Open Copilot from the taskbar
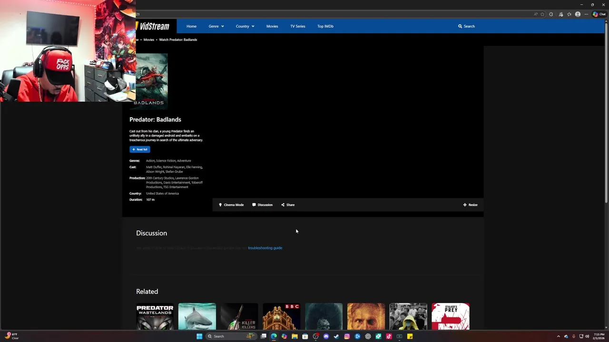Viewport: 609px width, 342px height. pos(284,336)
